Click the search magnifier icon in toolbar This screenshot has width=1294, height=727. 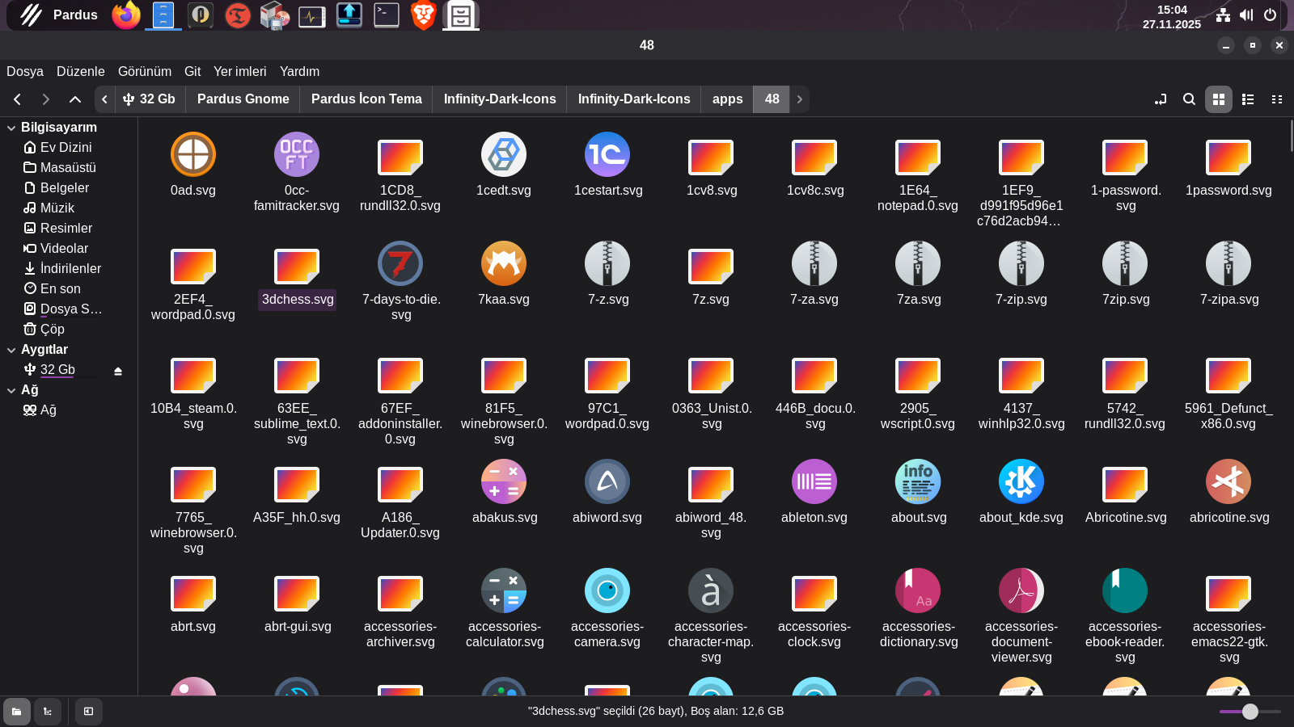point(1189,99)
